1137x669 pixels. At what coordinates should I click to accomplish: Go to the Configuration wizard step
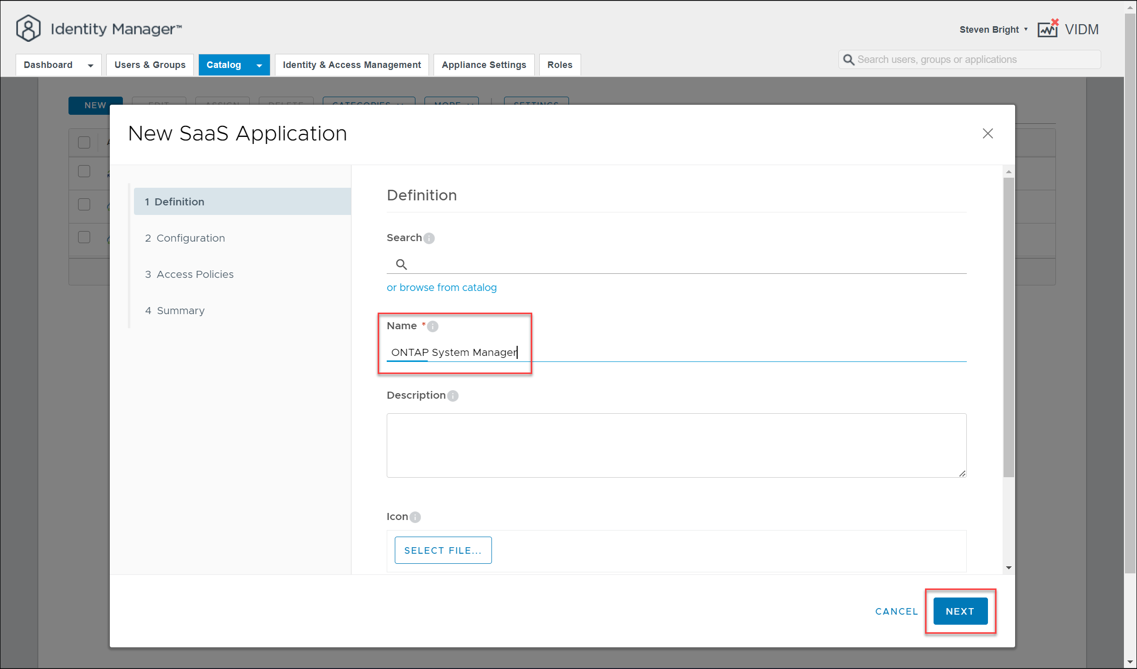(190, 238)
